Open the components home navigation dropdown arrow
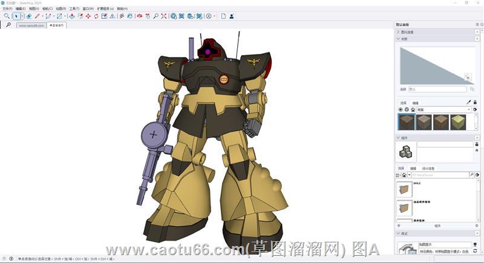 click(x=410, y=175)
